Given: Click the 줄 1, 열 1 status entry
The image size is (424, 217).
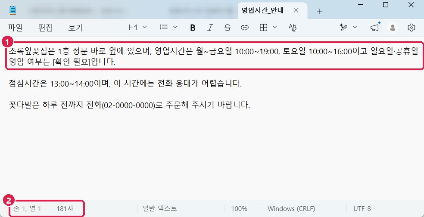Looking at the screenshot, I should pos(27,209).
